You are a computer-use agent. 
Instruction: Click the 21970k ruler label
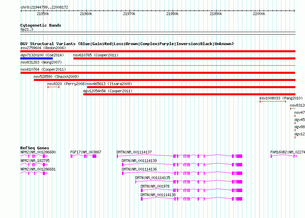[129, 14]
